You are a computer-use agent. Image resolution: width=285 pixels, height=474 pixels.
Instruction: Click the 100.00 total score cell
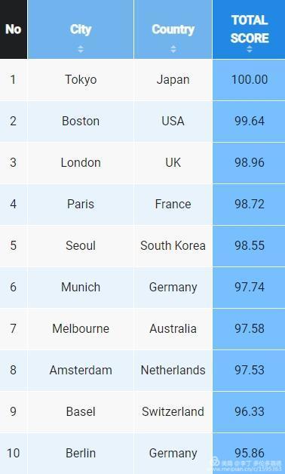(x=249, y=80)
